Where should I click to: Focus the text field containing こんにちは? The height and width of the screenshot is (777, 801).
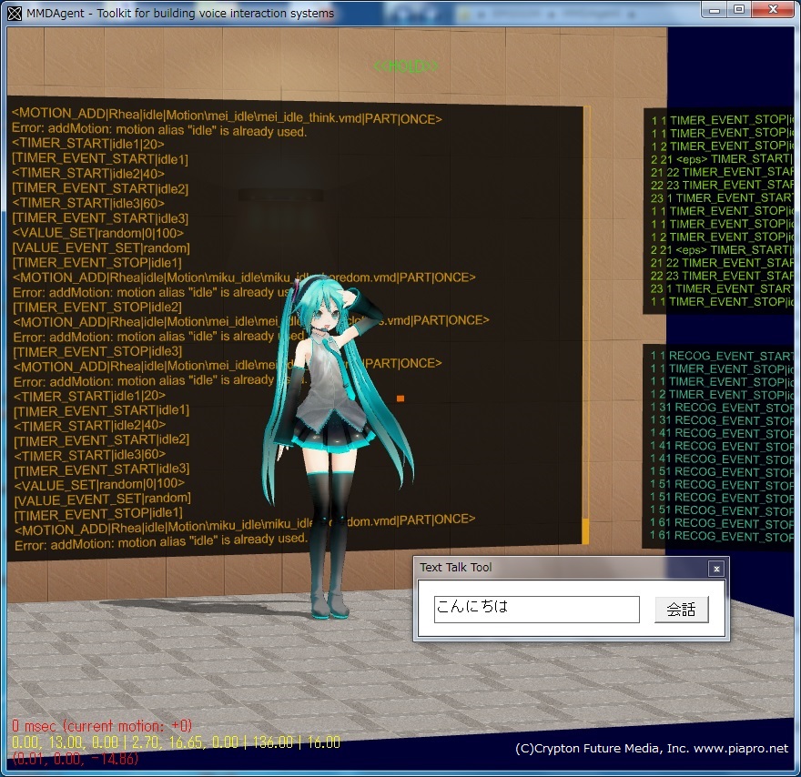click(x=536, y=609)
